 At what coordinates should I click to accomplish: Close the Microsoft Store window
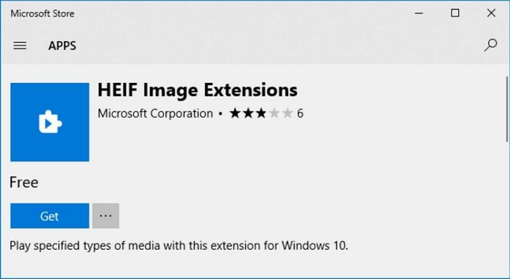491,13
